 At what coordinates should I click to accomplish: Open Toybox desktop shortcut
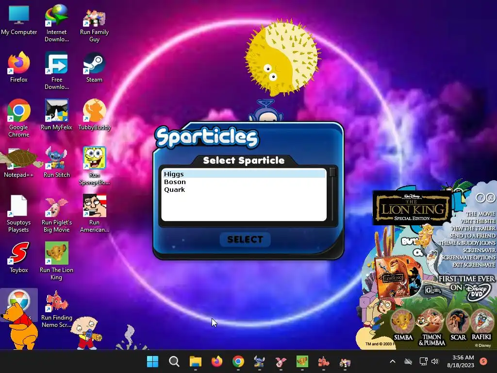click(19, 257)
